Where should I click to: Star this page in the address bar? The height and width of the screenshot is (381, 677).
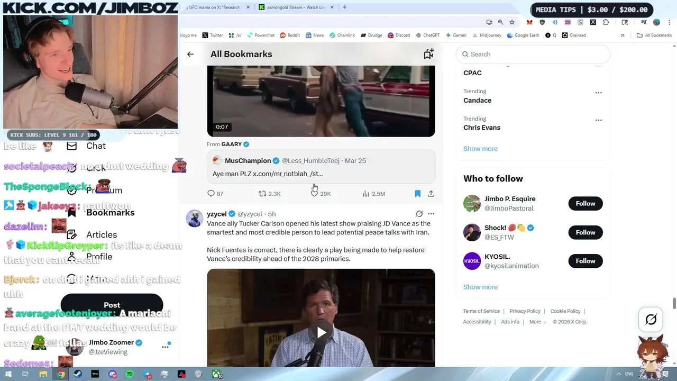pyautogui.click(x=512, y=22)
